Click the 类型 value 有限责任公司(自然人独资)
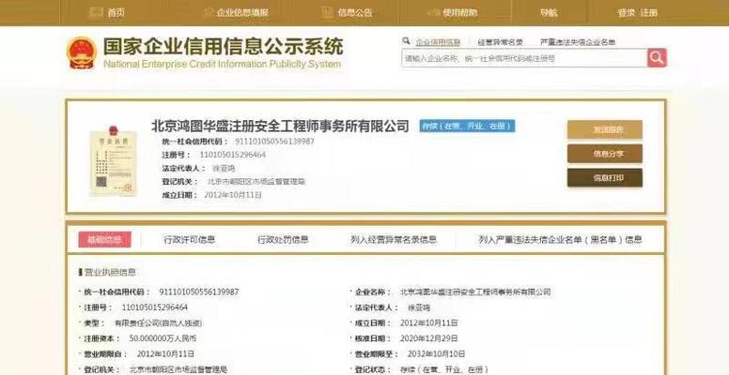The height and width of the screenshot is (375, 729). pos(158,323)
